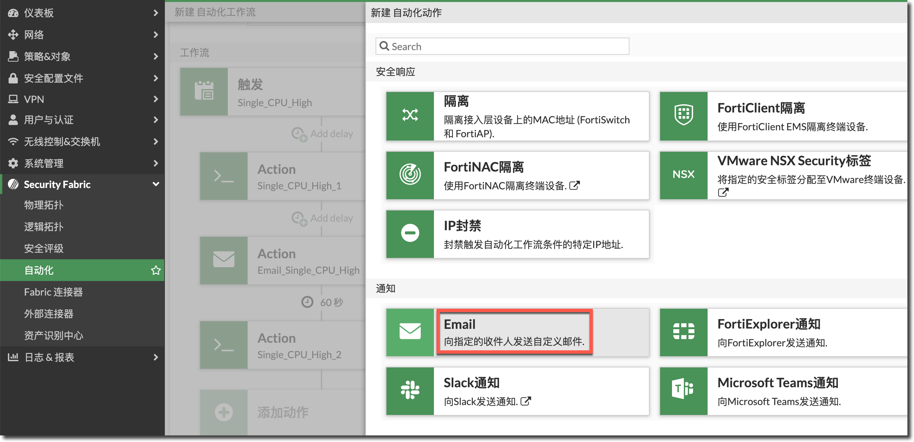Image resolution: width=914 pixels, height=442 pixels.
Task: Choose the FortiExplorer通知 action
Action: (x=783, y=332)
